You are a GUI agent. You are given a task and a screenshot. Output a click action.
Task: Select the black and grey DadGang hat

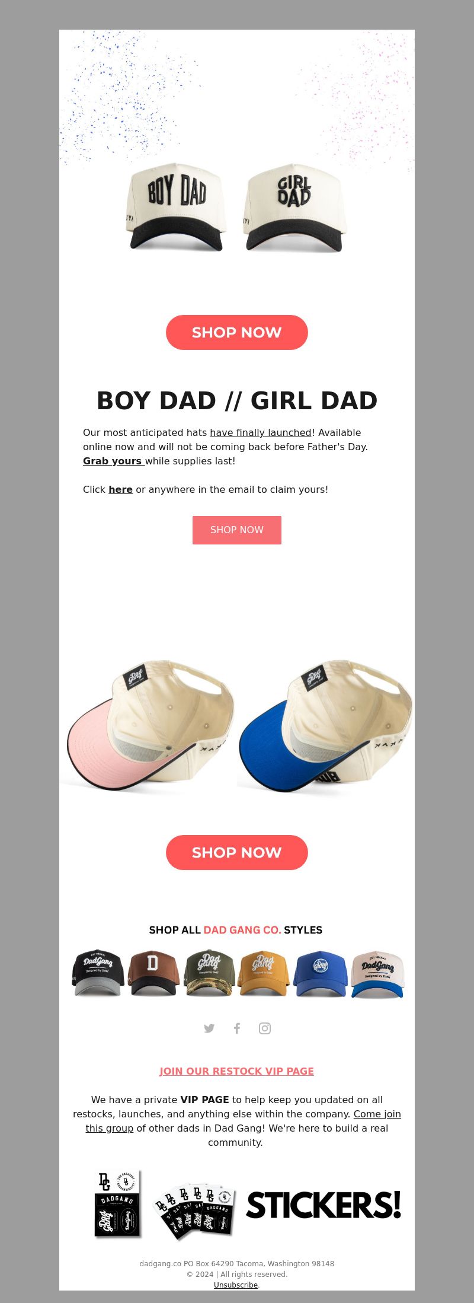[x=98, y=973]
